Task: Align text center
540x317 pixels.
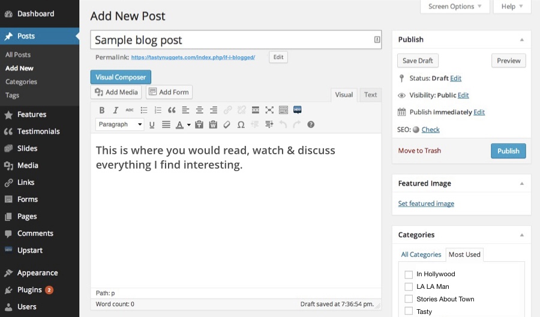Action: tap(199, 110)
